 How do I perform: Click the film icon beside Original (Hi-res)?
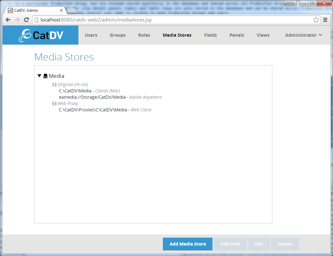click(x=54, y=84)
